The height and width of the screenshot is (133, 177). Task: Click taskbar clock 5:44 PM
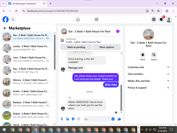click(162, 129)
